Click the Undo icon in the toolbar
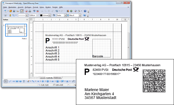The width and height of the screenshot is (174, 105). pos(57,11)
